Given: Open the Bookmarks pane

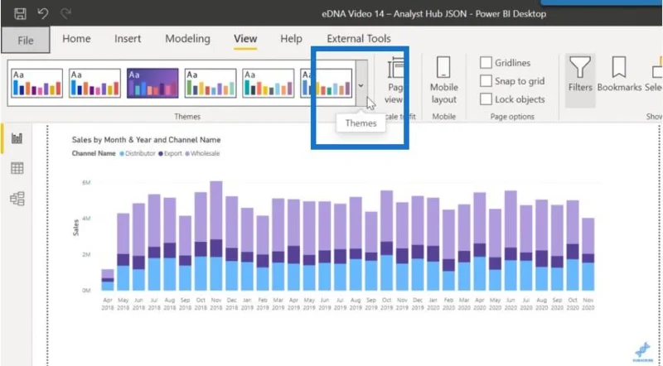Looking at the screenshot, I should pos(619,75).
